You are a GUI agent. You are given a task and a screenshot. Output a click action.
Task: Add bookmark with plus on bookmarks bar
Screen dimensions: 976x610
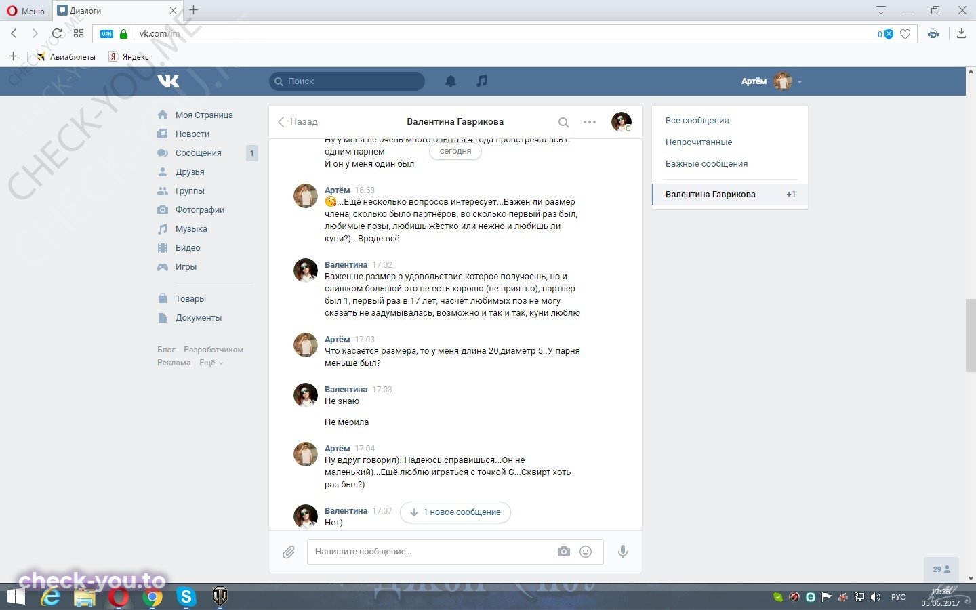(13, 56)
